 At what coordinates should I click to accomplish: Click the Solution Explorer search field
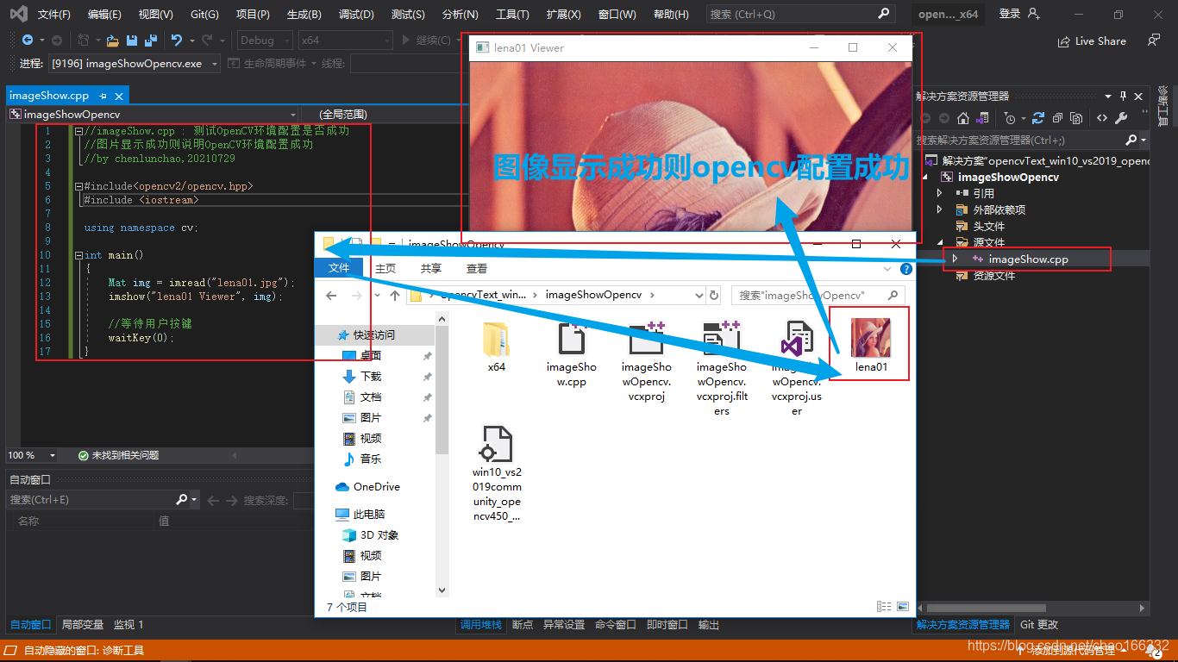click(x=1019, y=140)
